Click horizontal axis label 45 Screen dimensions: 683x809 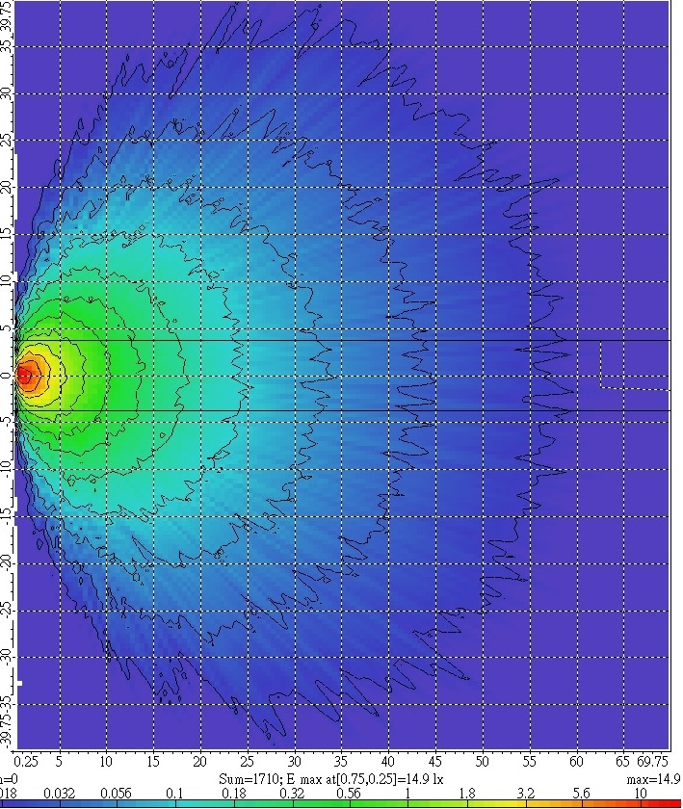tap(435, 762)
